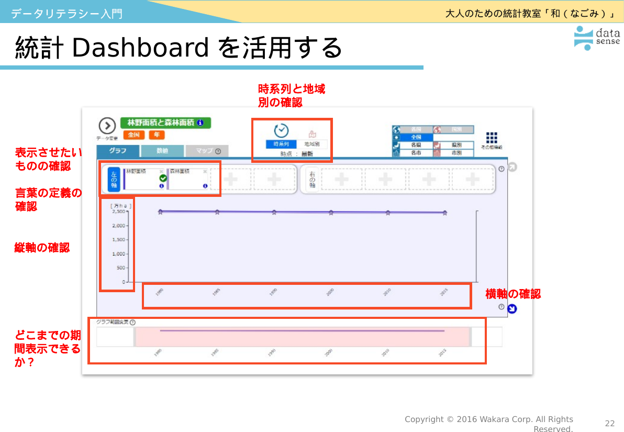Click the house icon beside 各市
The image size is (624, 432).
click(396, 153)
